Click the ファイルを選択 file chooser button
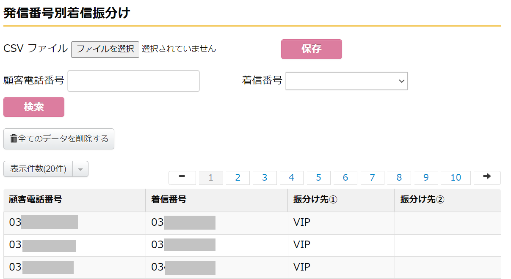Viewport: 511px width, 279px height. (x=105, y=49)
